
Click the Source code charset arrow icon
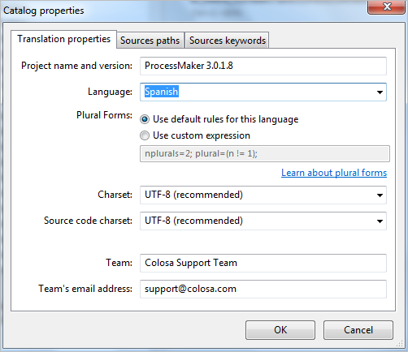380,221
